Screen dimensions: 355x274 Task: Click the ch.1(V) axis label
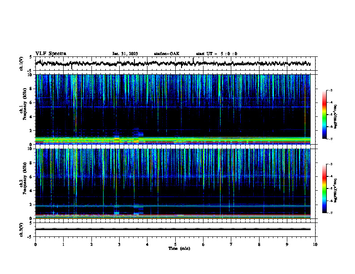[22, 64]
